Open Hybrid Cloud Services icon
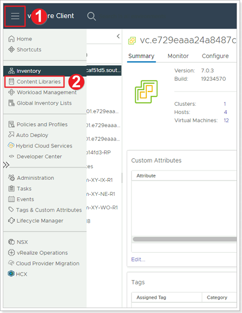Viewport: 242px width, 313px height. tap(11, 145)
